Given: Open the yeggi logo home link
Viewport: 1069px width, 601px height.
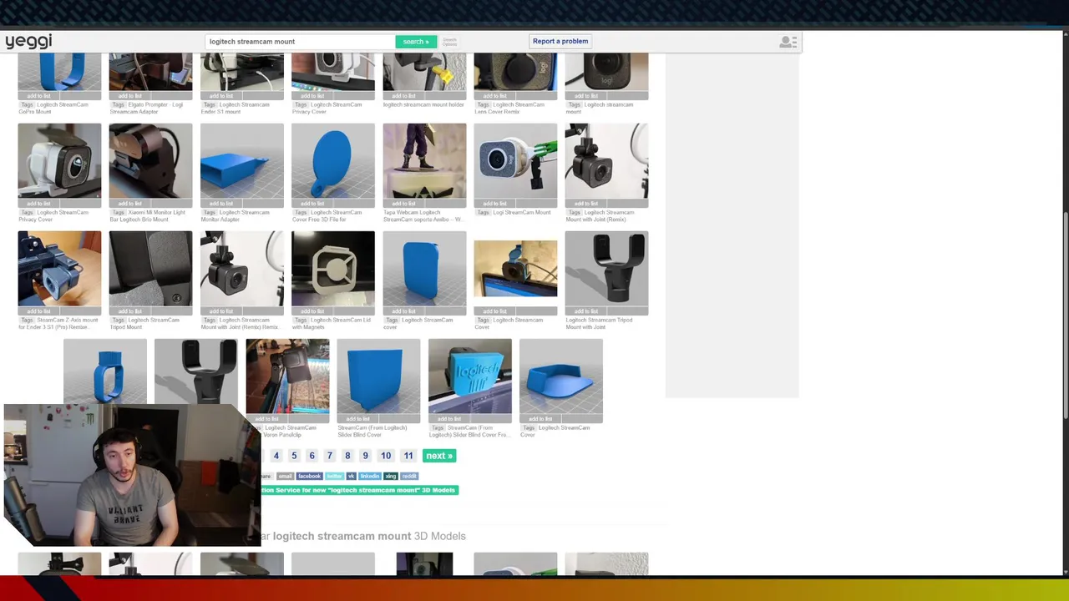Looking at the screenshot, I should (x=28, y=41).
